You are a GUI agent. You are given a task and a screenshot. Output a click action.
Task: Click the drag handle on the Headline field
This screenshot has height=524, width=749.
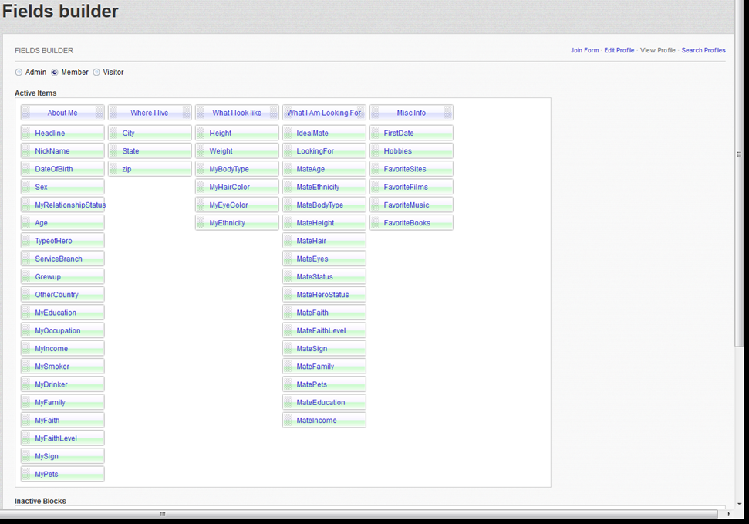27,134
